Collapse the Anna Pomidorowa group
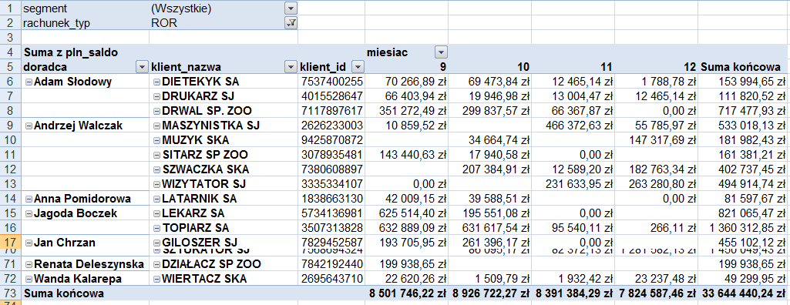The image size is (790, 305). point(29,199)
